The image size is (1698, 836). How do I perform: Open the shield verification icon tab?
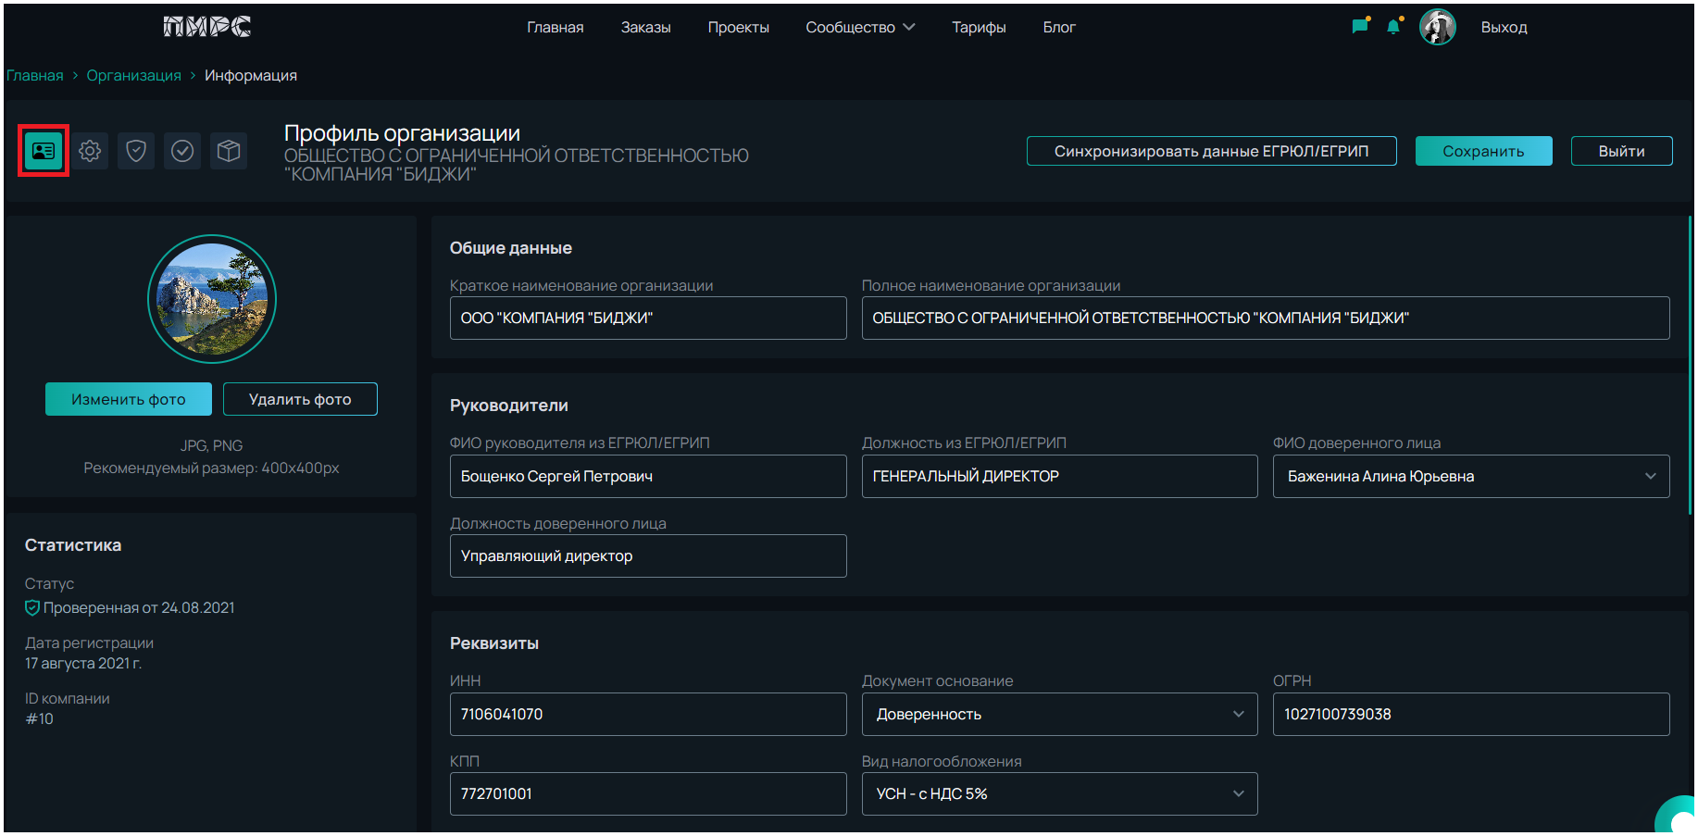136,151
